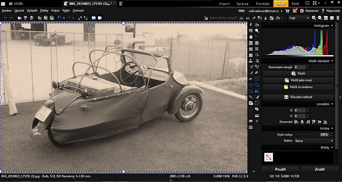Click the Vložit ze souboru button
Viewport: 342px width, 182px height.
tap(299, 87)
